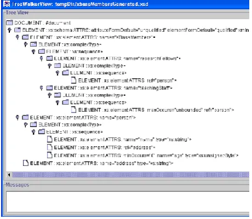Select the name="name" type="xs:string" text
The image size is (252, 219).
122,140
